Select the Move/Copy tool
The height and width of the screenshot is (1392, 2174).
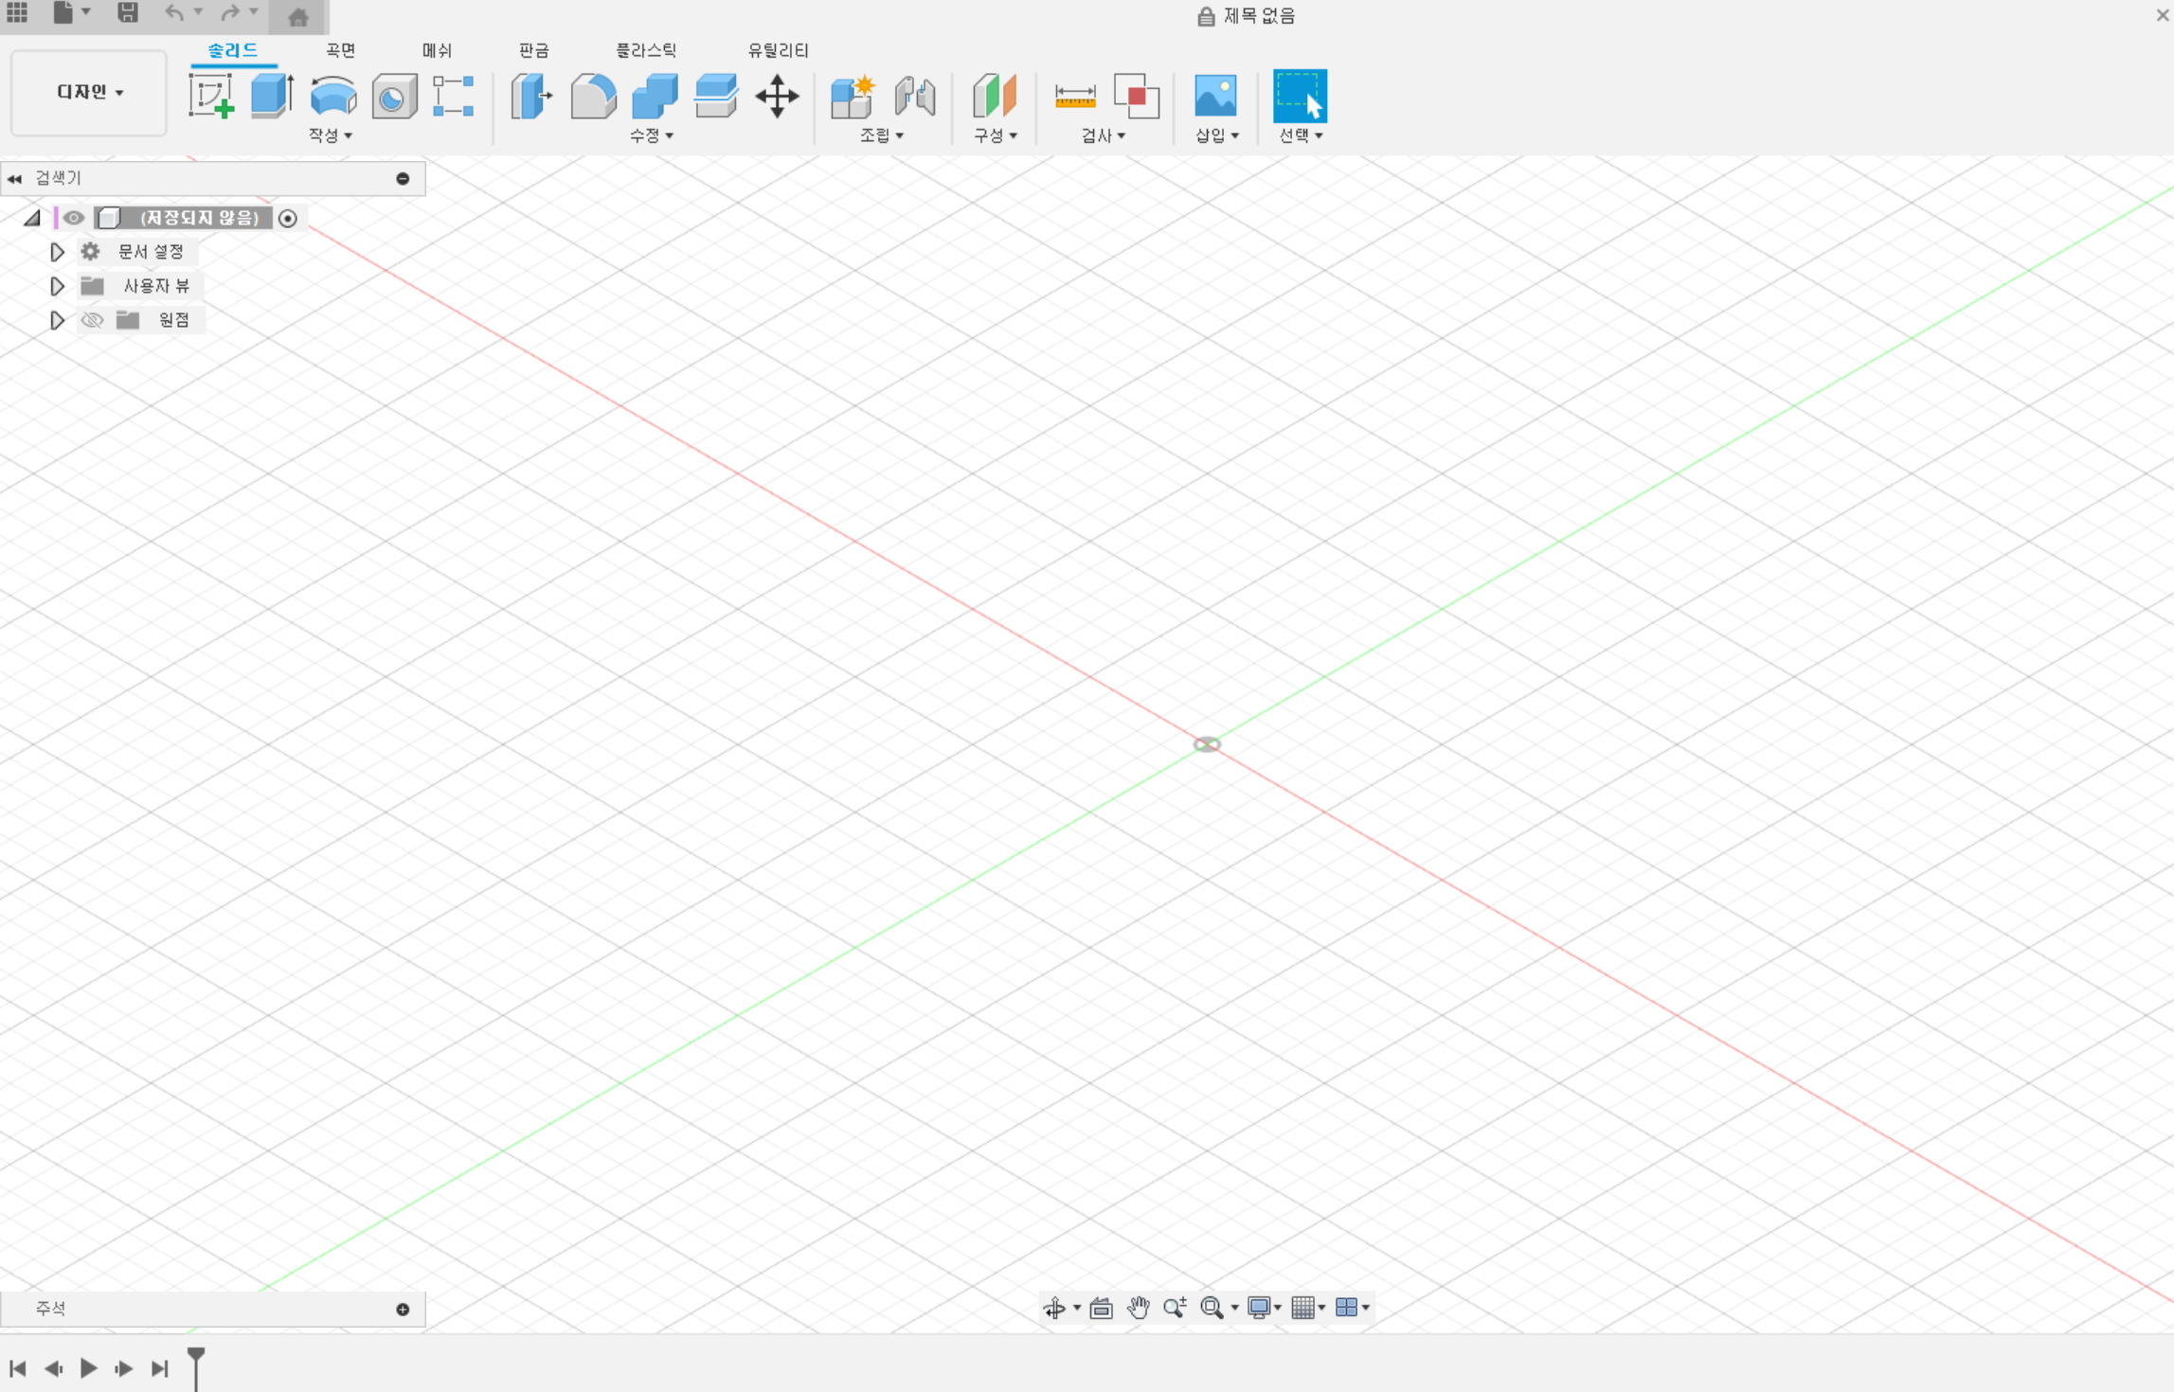pyautogui.click(x=777, y=96)
